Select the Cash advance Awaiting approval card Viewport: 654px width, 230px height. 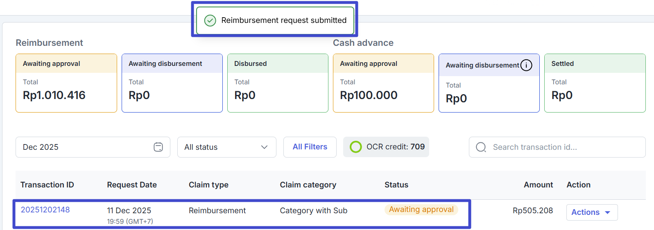point(383,83)
